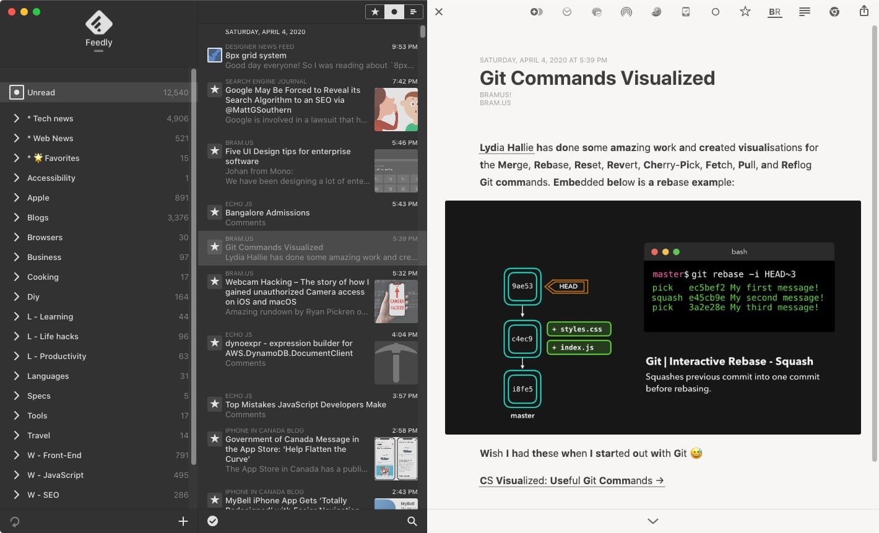Select the L - Life hacks folder
Viewport: 879px width, 533px height.
coord(99,336)
